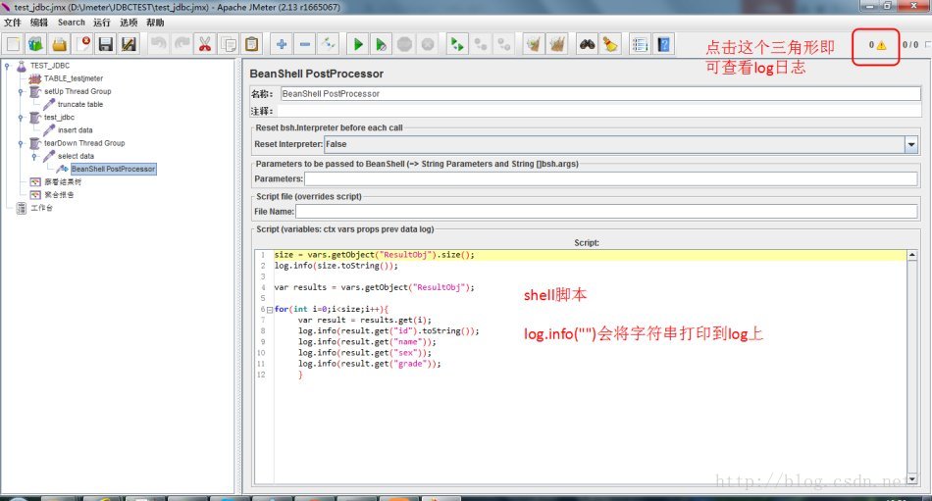Viewport: 932px width, 501px height.
Task: Open the Function Helper dialog icon
Action: click(x=641, y=44)
